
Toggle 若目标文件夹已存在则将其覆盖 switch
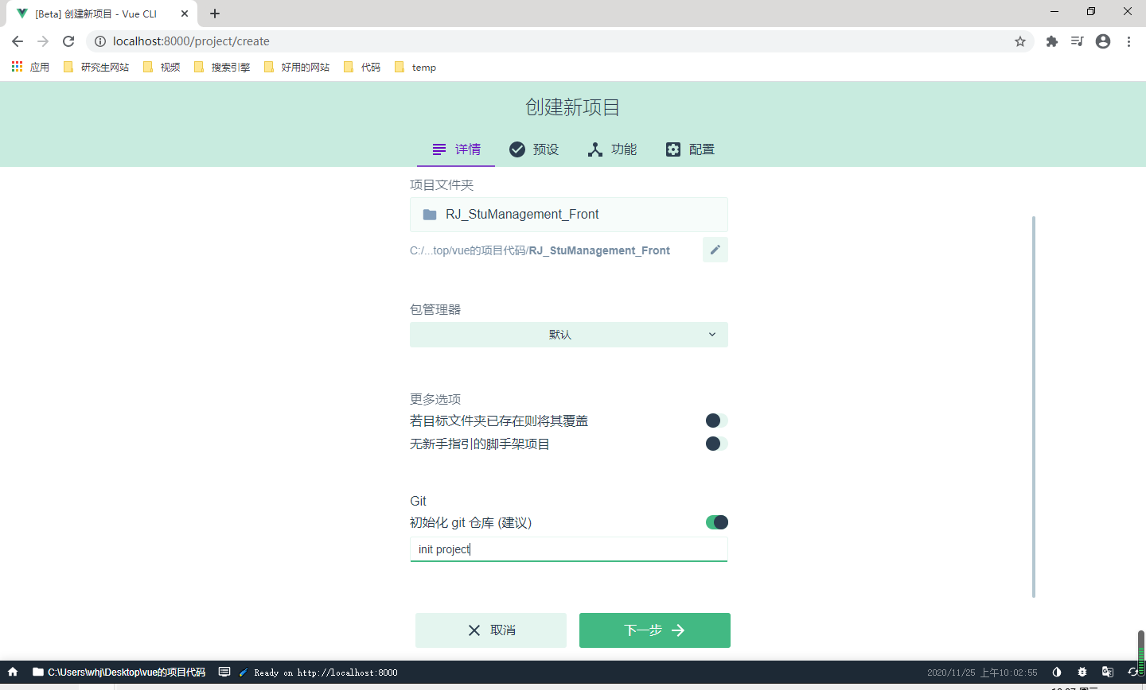point(716,421)
